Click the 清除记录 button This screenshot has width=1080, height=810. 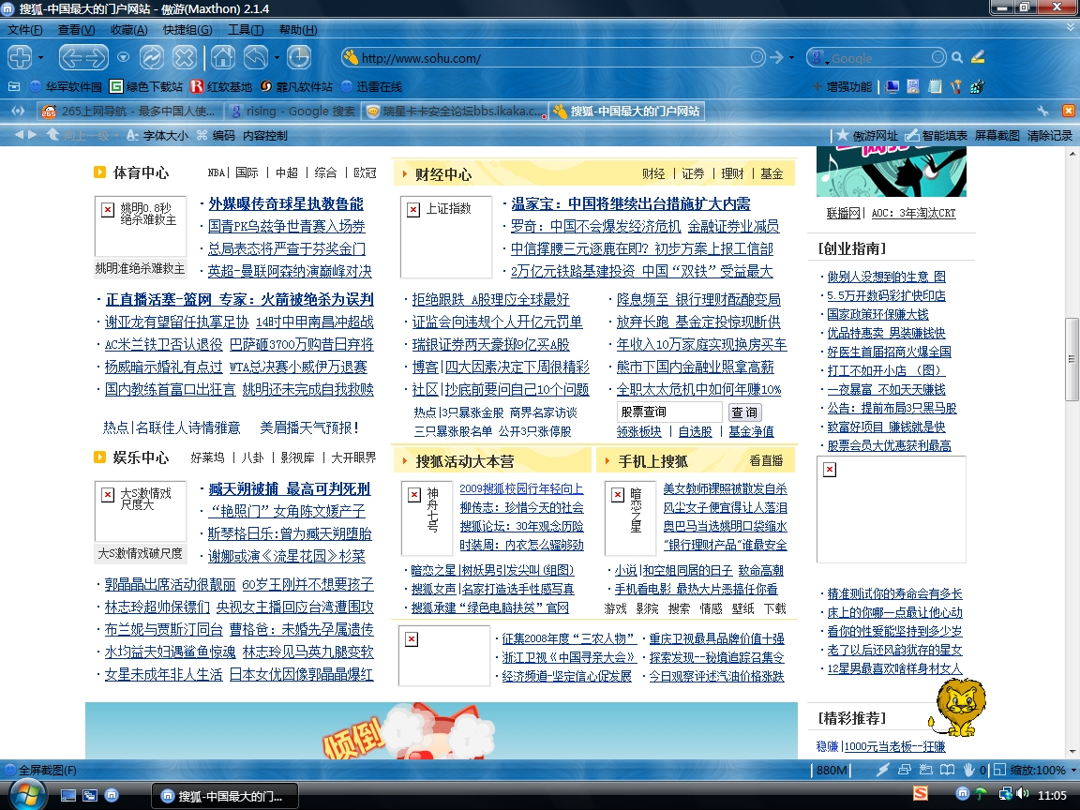[x=1050, y=135]
